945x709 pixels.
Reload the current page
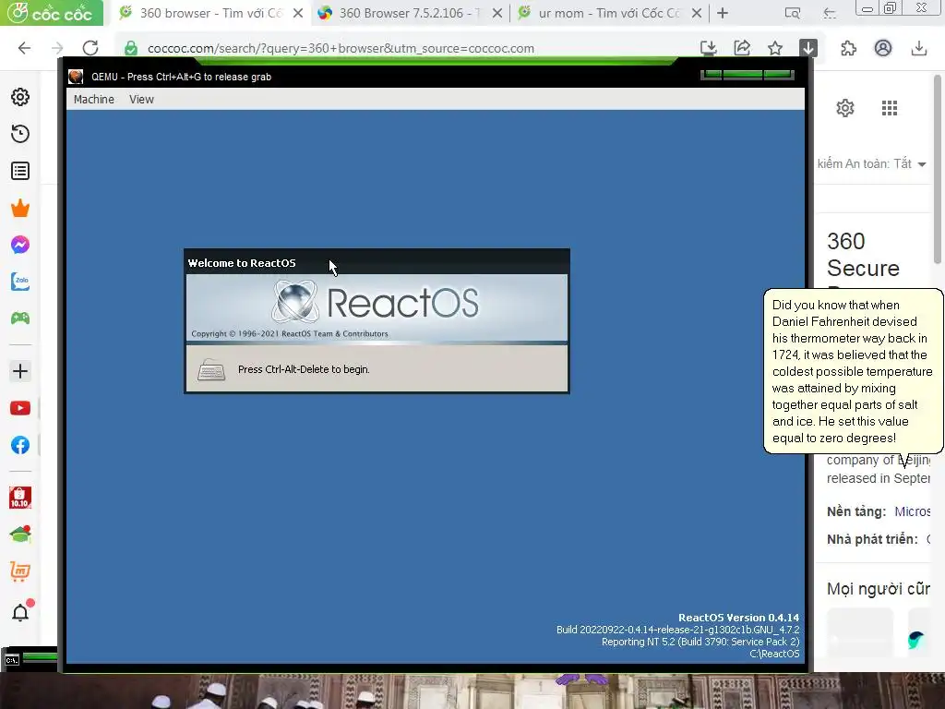(90, 48)
